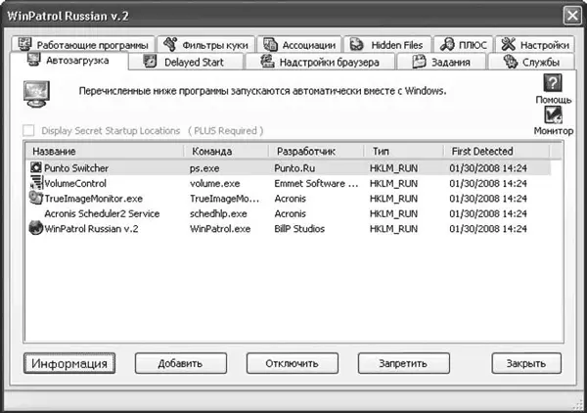The width and height of the screenshot is (587, 413).
Task: Click the TrueImageMonitor.exe row icon
Action: pos(36,198)
